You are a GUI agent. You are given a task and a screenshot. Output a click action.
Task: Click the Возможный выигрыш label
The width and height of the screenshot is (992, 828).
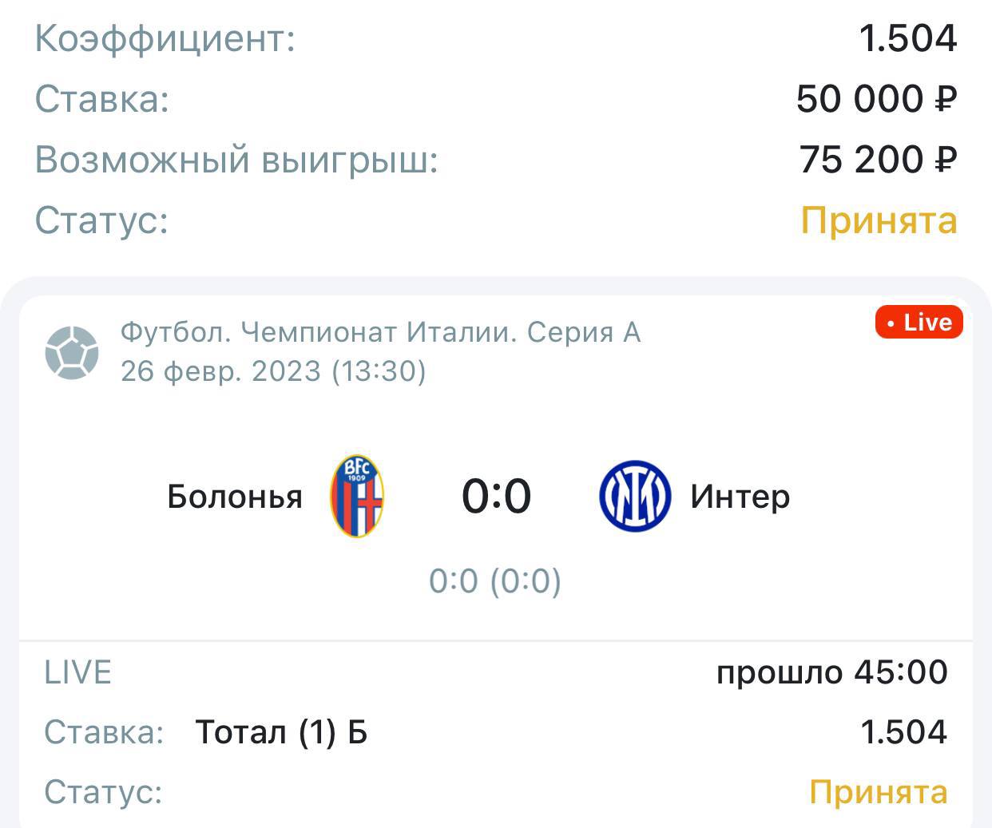(x=236, y=160)
